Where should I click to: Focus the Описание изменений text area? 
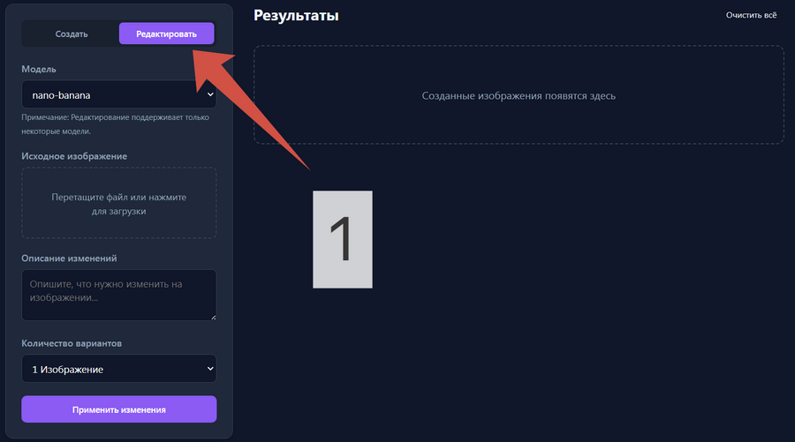point(119,295)
